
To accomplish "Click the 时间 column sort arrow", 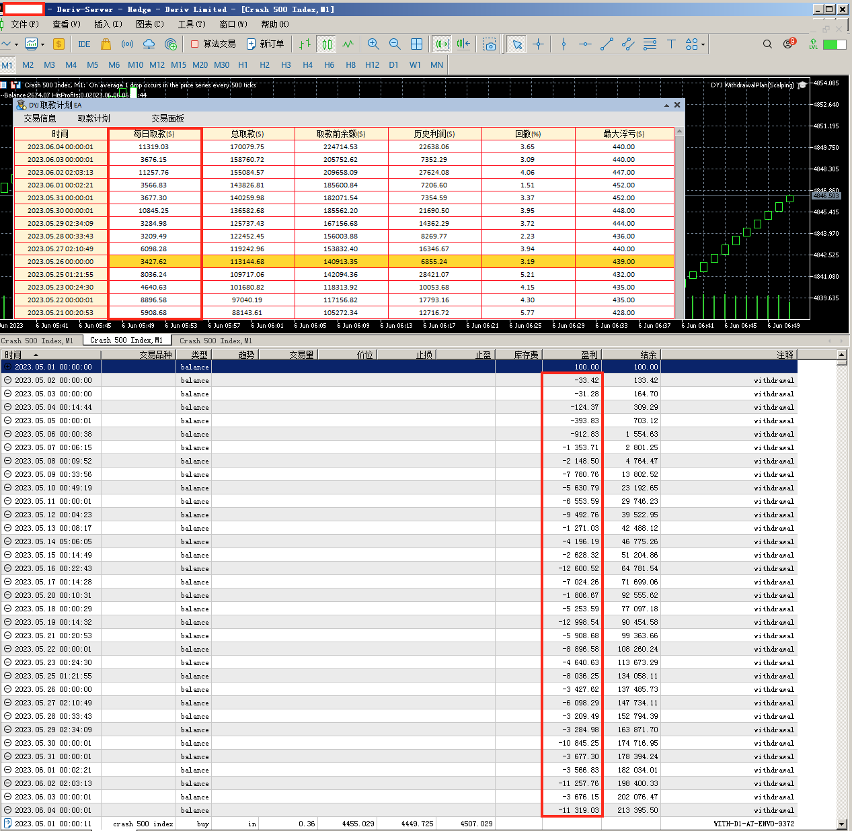I will click(x=35, y=355).
